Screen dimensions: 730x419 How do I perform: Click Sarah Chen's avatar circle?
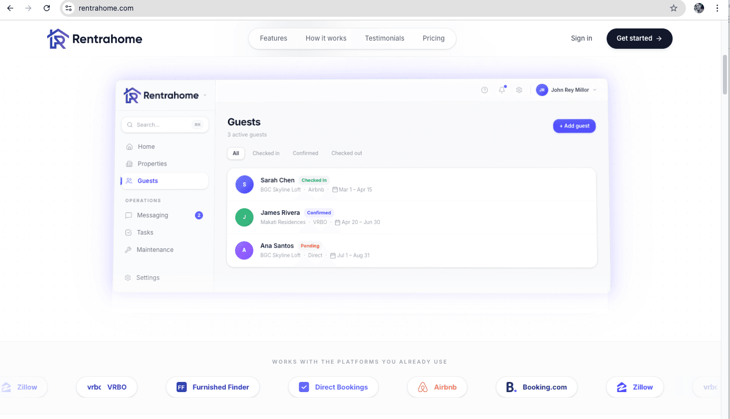[x=244, y=184]
